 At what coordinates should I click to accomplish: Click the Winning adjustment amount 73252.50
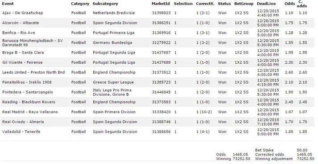click(304, 159)
